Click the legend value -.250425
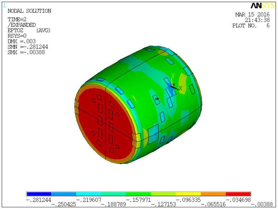The width and height of the screenshot is (278, 209). pyautogui.click(x=64, y=204)
